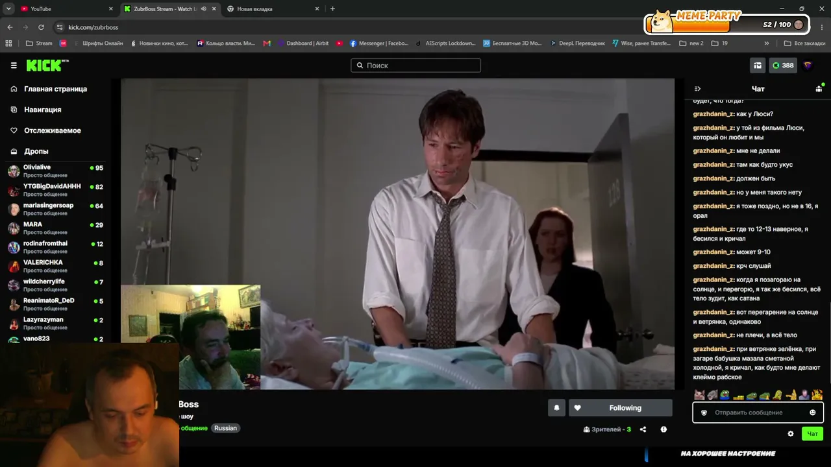The height and width of the screenshot is (467, 831).
Task: Click the Поиск search box
Action: (x=415, y=66)
